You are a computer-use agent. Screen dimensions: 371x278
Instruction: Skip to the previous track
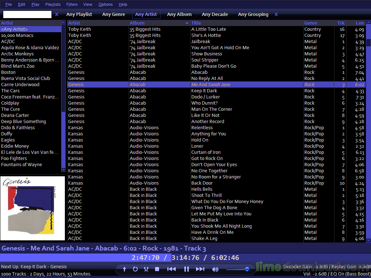[171, 269]
